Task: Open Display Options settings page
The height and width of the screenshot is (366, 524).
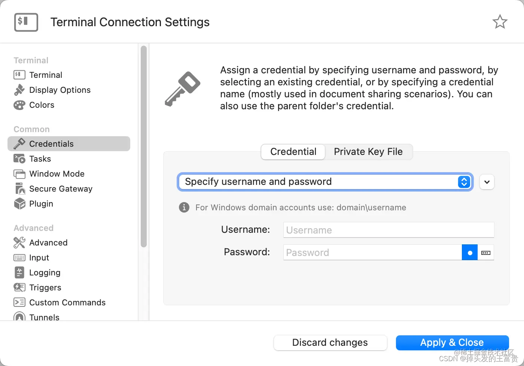Action: tap(60, 90)
